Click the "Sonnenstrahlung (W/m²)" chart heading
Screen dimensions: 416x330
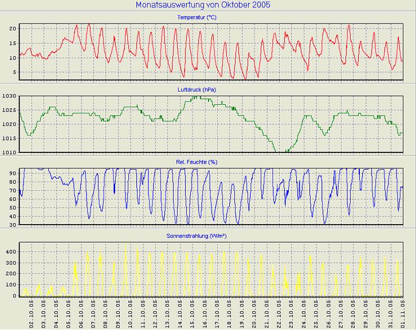(197, 235)
